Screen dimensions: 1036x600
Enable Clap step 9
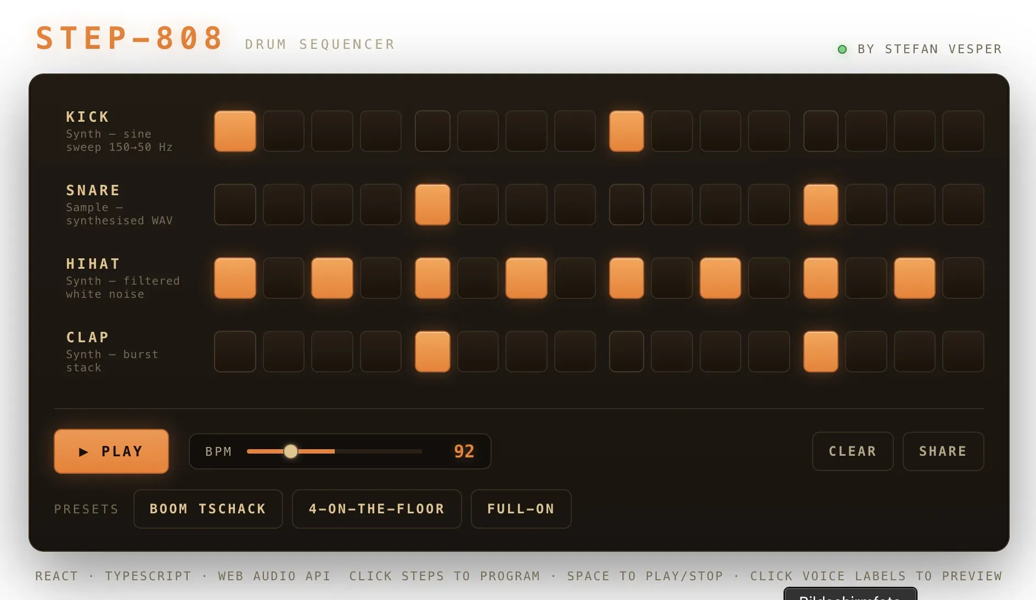click(627, 352)
